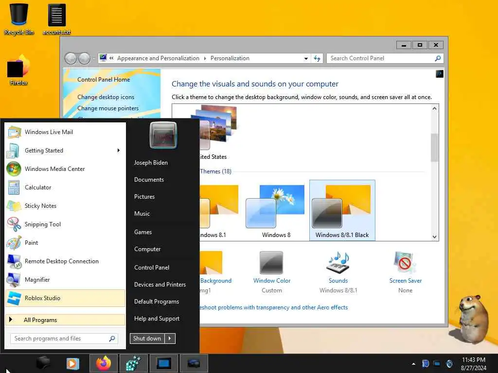Open Help and Support
Viewport: 498px width, 373px height.
157,319
